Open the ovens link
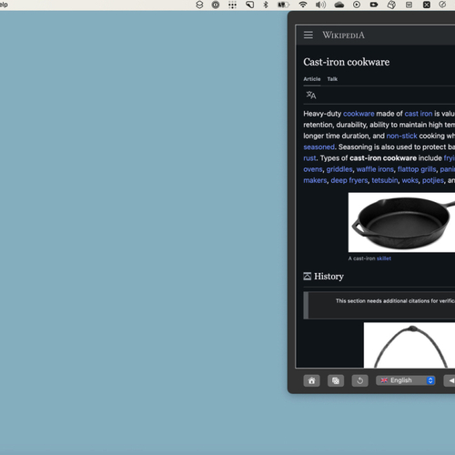455x455 pixels. 313,169
